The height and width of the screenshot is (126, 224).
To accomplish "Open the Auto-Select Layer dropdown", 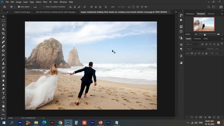I will coord(36,7).
